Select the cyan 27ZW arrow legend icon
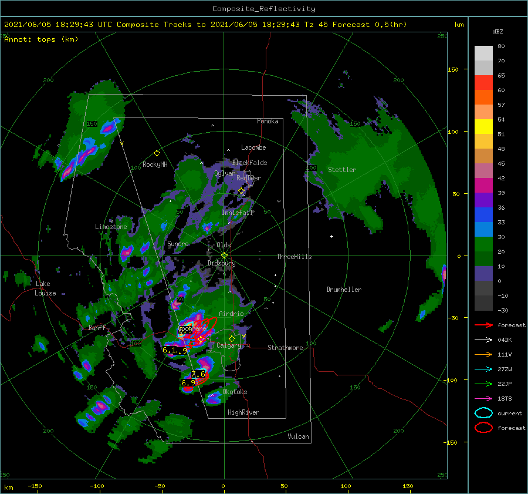The height and width of the screenshot is (494, 528). 483,369
